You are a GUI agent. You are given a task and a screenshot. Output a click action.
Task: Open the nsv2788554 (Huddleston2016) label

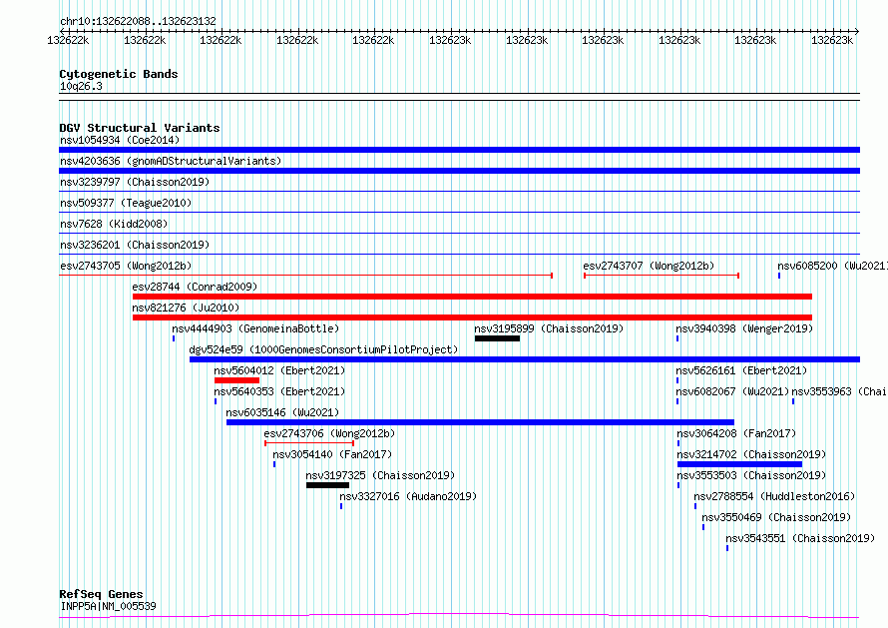point(774,496)
